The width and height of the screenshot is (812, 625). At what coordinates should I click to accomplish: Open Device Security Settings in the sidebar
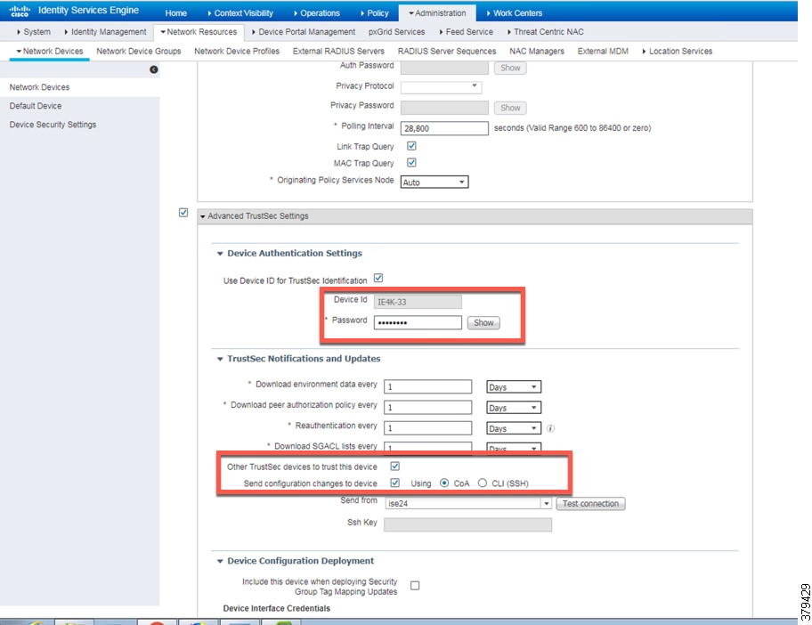point(53,125)
